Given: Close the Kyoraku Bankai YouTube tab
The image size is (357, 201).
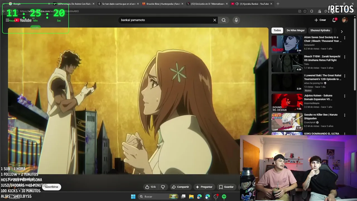Looking at the screenshot, I should [271, 4].
